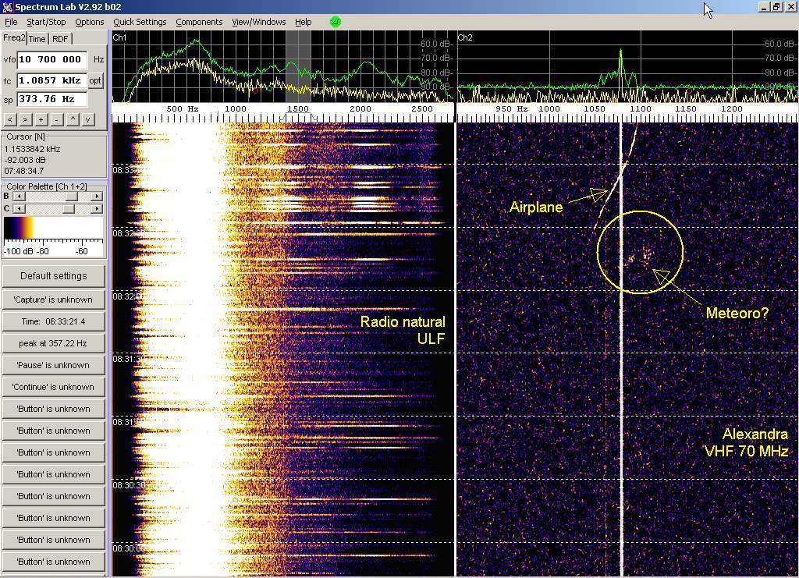This screenshot has height=578, width=799.
Task: Click the '+' zoom in frequency button
Action: pos(41,119)
